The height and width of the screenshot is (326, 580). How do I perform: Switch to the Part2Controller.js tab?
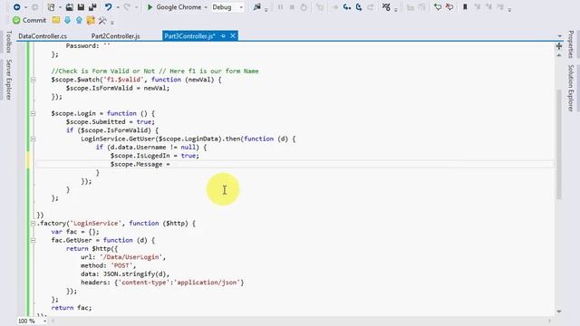115,36
